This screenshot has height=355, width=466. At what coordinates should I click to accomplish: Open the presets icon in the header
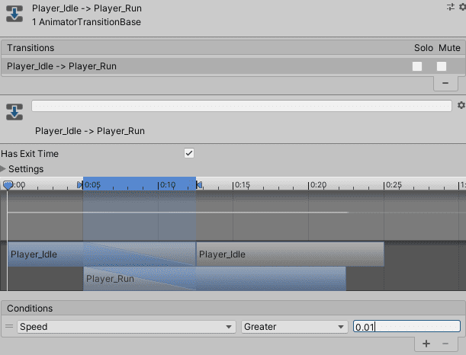click(450, 7)
